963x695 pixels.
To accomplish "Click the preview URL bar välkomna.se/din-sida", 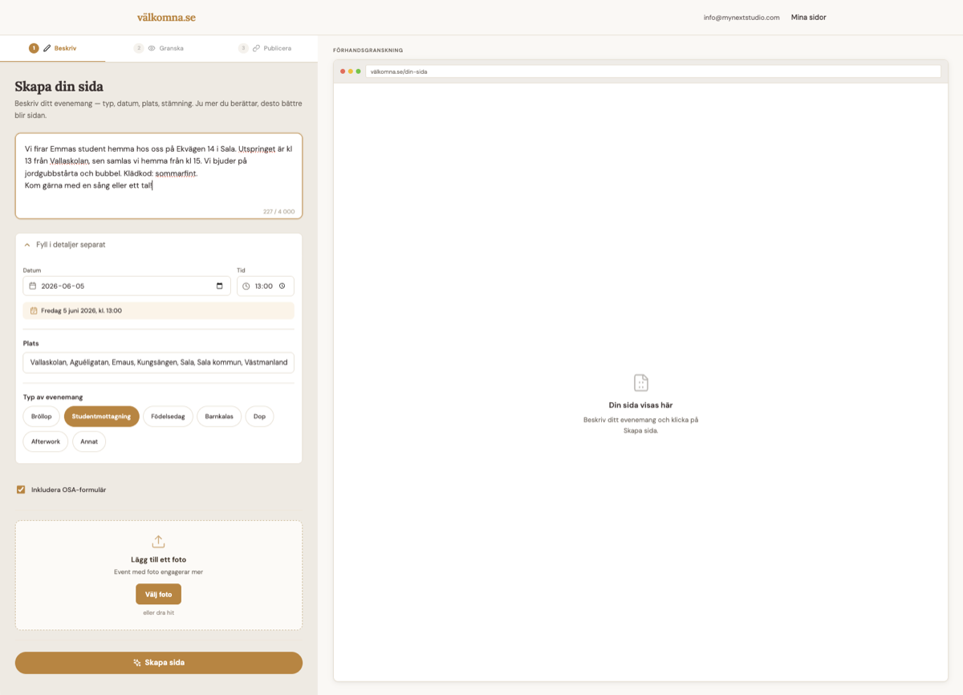I will [x=652, y=71].
